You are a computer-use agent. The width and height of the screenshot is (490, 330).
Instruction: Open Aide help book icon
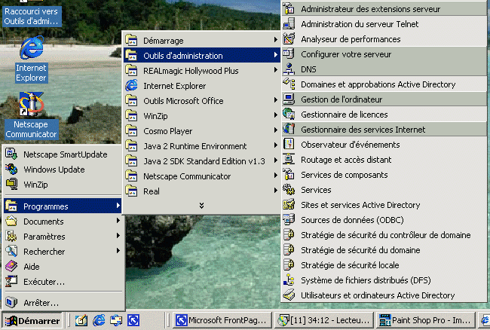pos(11,267)
